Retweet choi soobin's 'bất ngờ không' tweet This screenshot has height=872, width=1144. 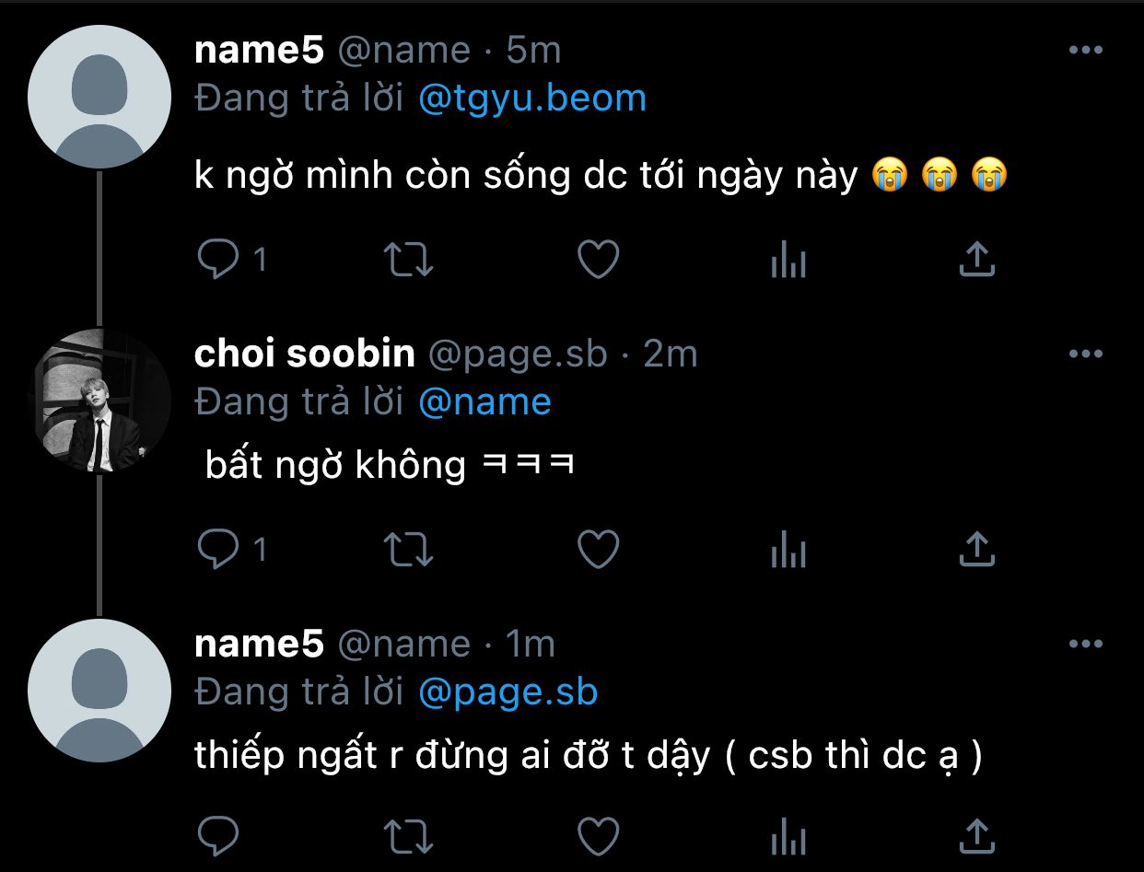(408, 550)
